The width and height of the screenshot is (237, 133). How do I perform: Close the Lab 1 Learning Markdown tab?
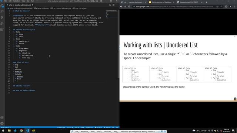click(146, 2)
